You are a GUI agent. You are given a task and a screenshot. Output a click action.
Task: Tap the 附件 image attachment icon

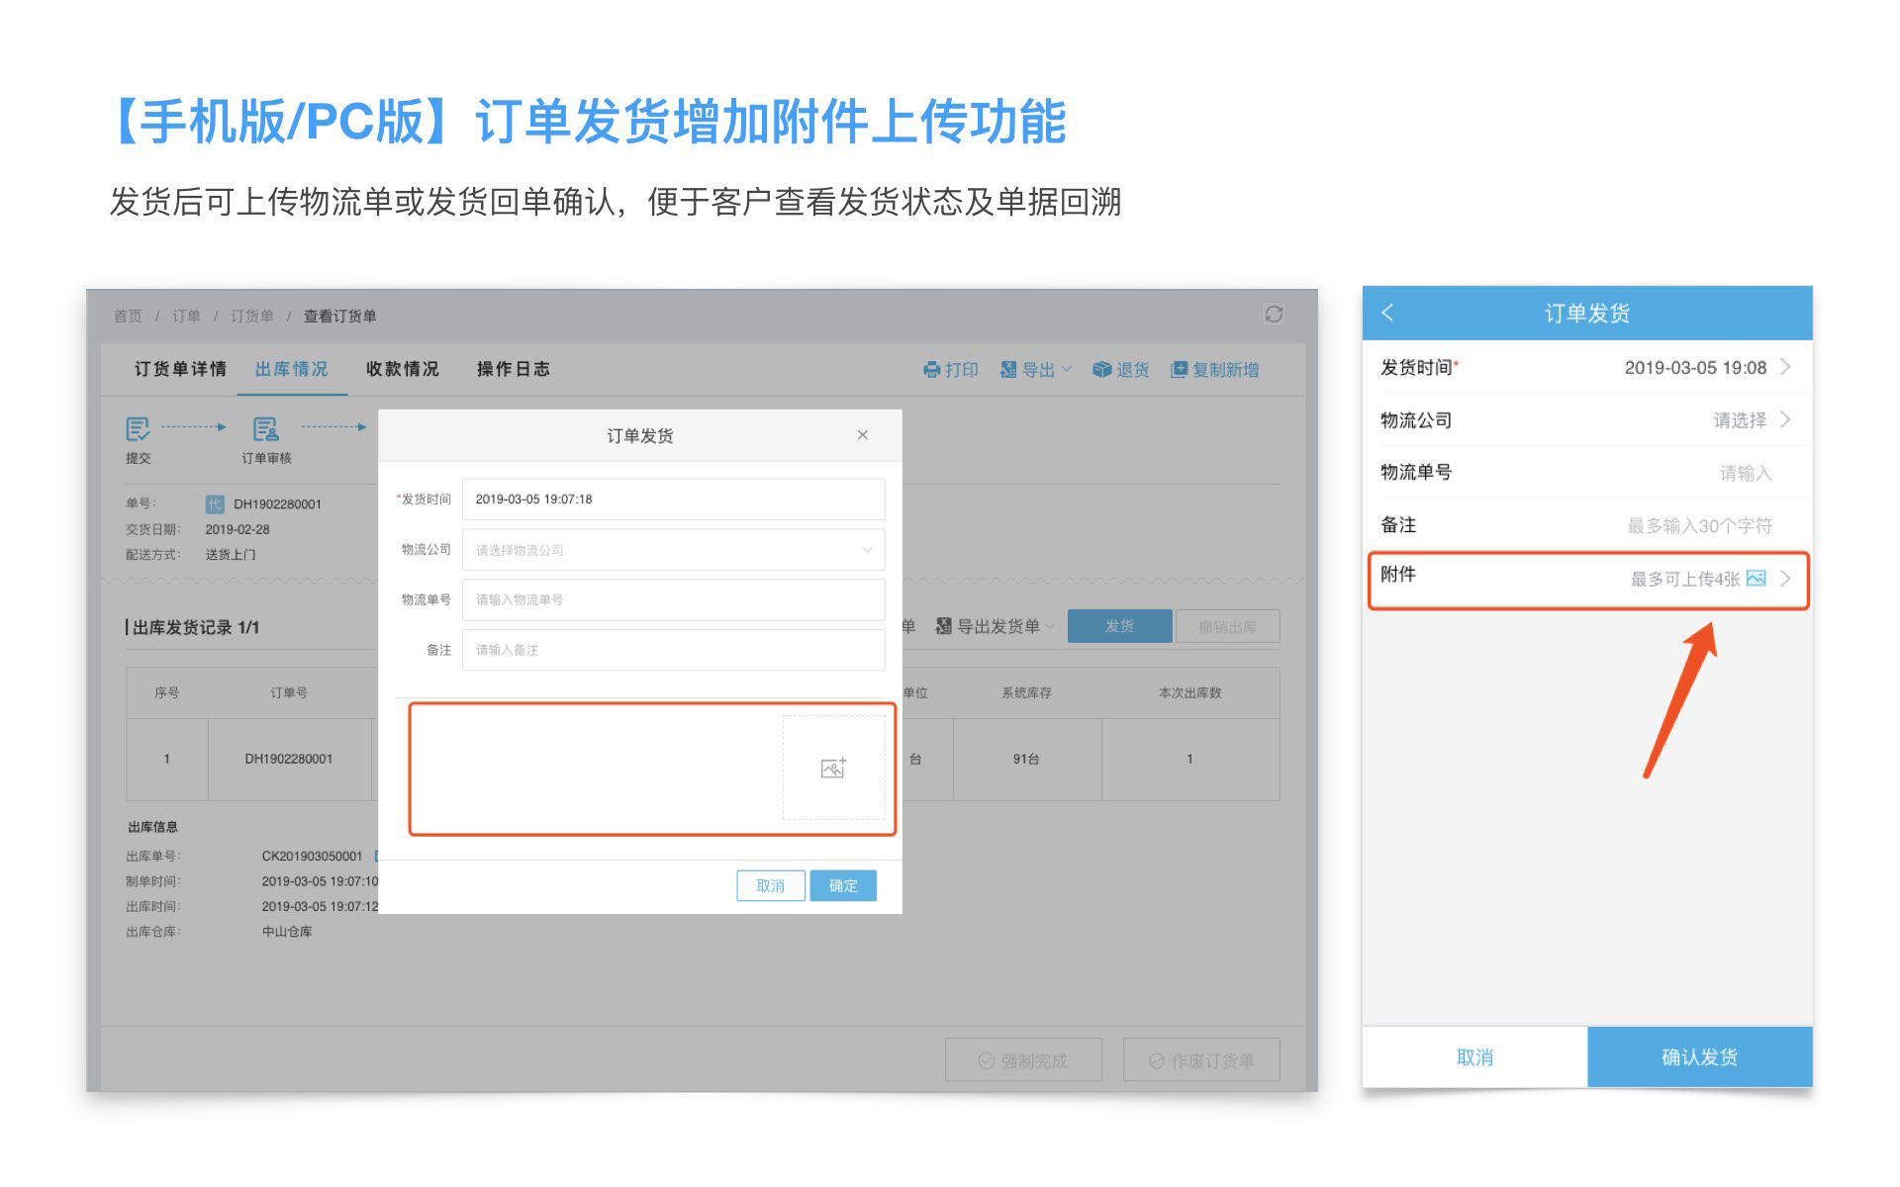pos(1756,579)
